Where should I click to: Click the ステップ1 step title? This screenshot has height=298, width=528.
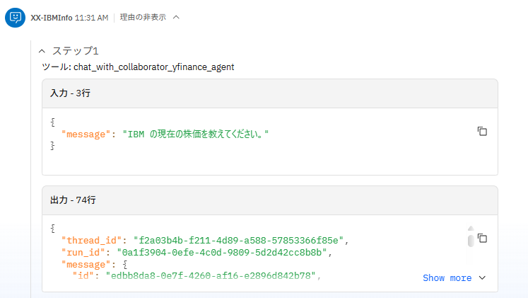pos(76,51)
